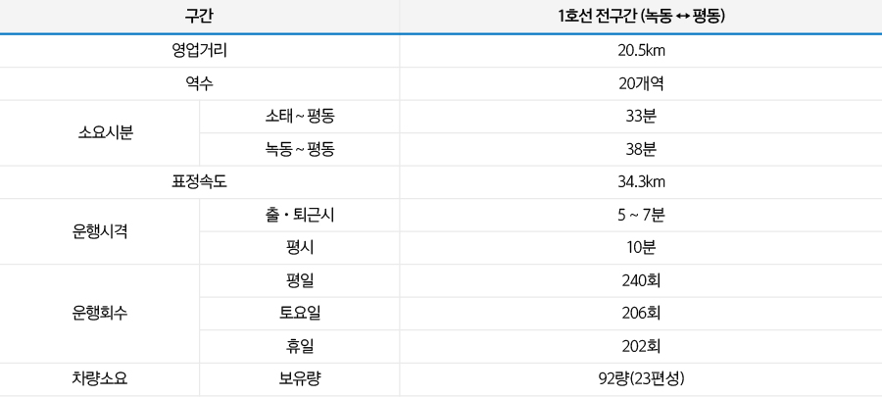Select the 20개역 value
The image size is (882, 397).
[x=641, y=83]
